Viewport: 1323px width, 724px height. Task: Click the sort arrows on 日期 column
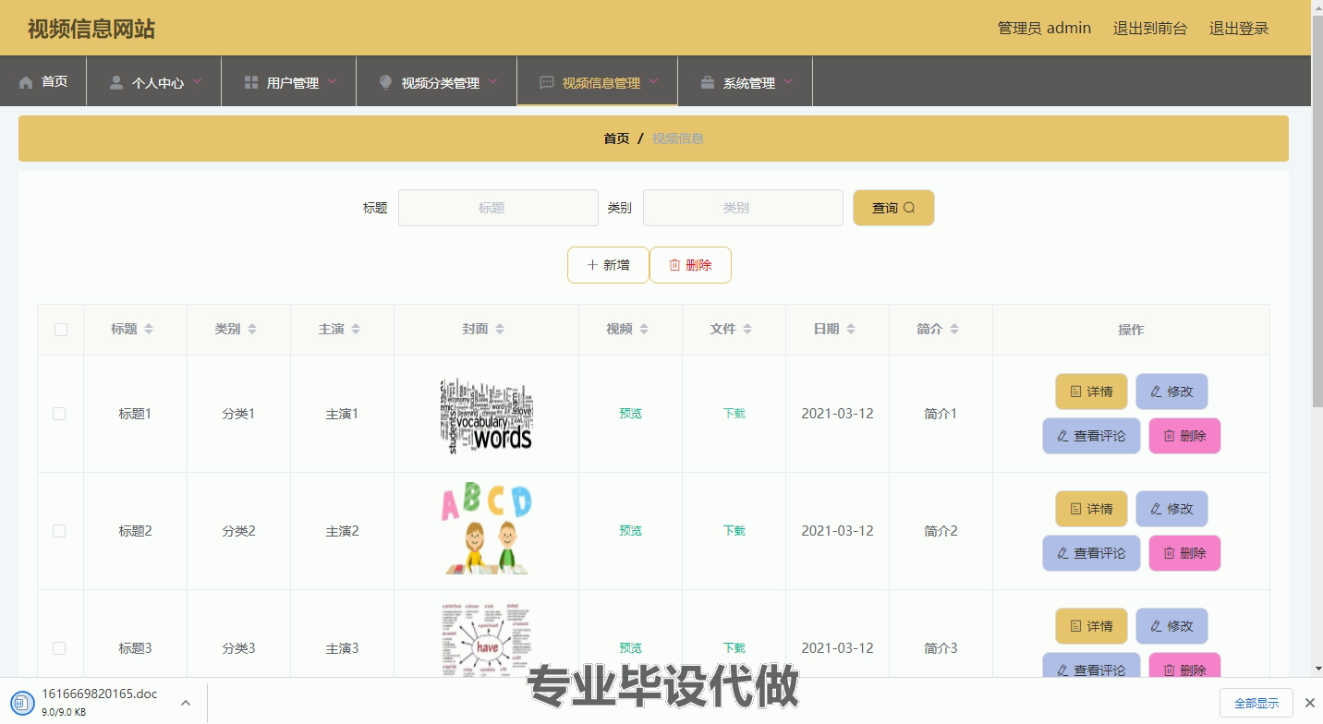click(851, 330)
